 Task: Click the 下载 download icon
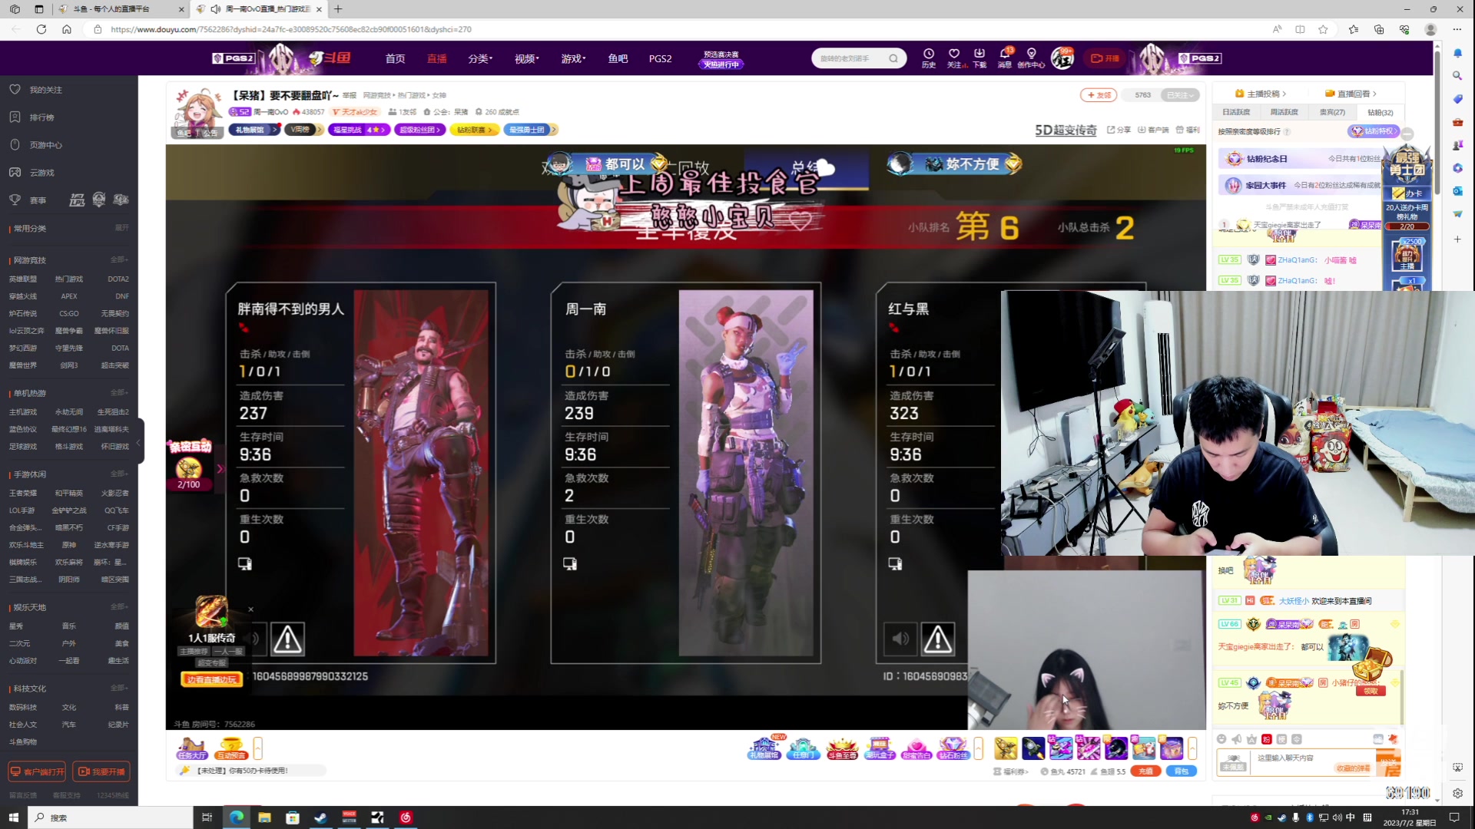pyautogui.click(x=979, y=58)
